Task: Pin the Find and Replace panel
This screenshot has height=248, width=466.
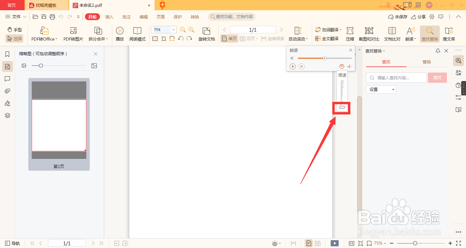Action: [x=438, y=51]
